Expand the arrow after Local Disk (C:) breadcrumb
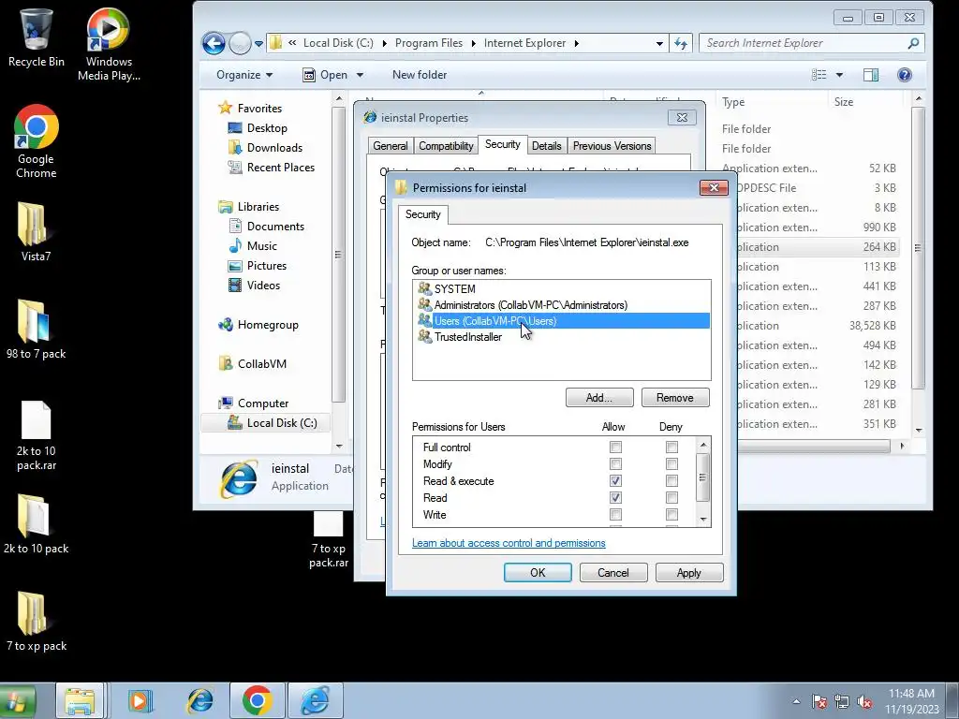Viewport: 959px width, 719px height. pos(384,43)
